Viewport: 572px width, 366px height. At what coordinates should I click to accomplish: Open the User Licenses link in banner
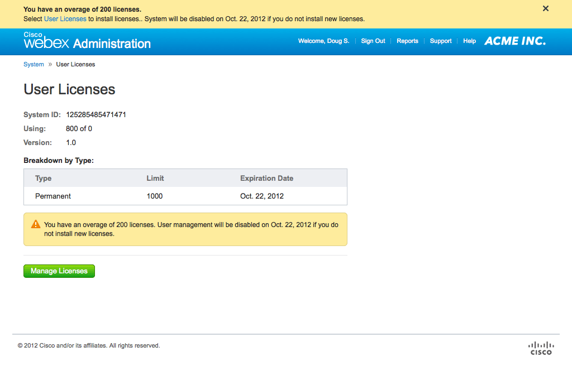tap(65, 19)
